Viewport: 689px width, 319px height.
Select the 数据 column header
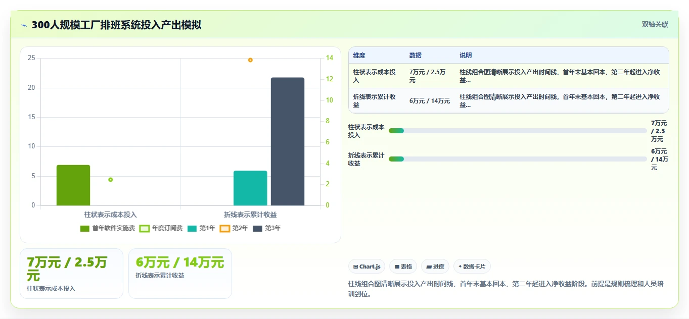point(430,56)
